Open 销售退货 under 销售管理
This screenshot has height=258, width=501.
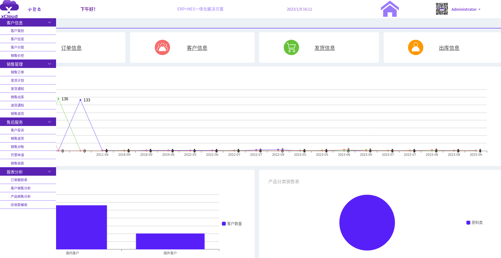click(28, 114)
